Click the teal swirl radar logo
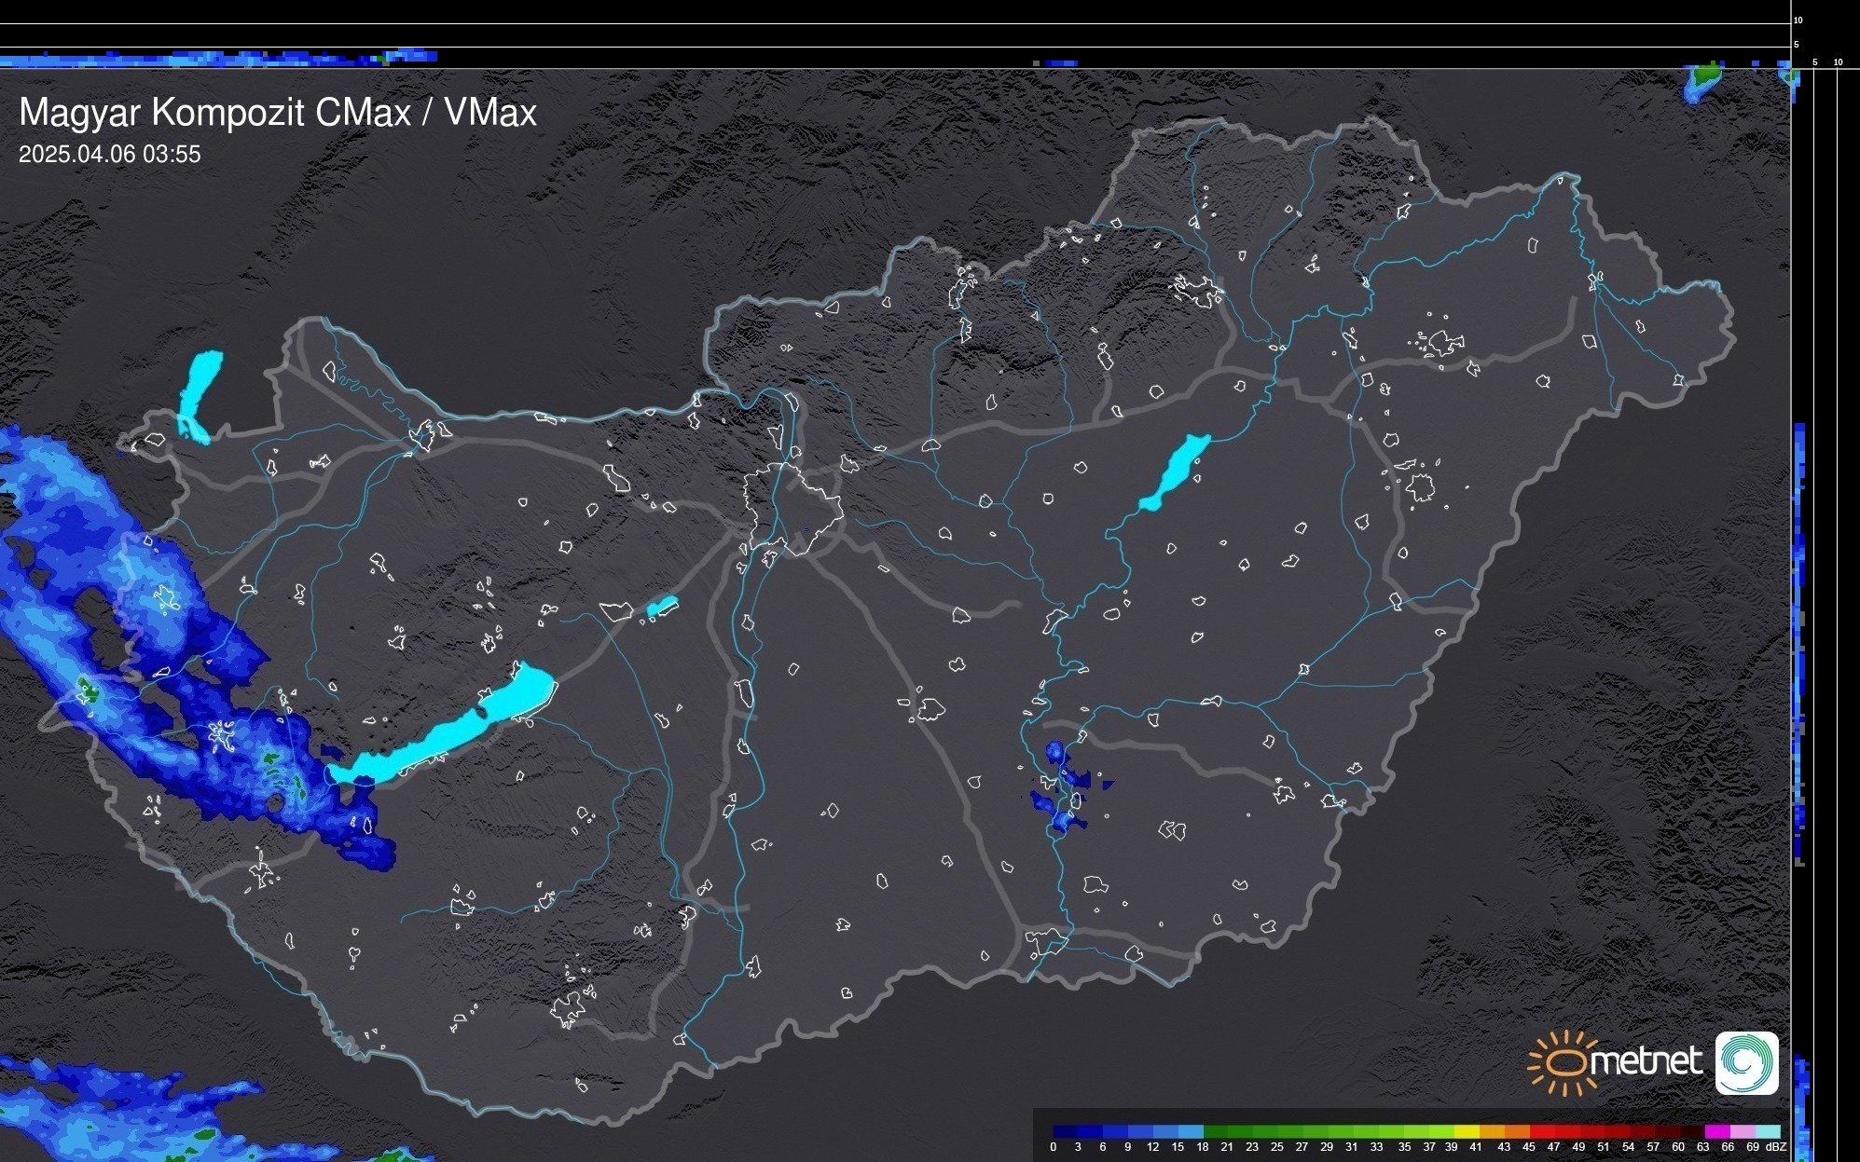Image resolution: width=1860 pixels, height=1162 pixels. [x=1746, y=1062]
